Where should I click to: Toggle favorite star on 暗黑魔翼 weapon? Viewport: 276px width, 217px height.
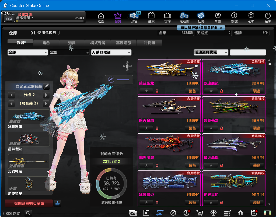pyautogui.click(x=146, y=165)
